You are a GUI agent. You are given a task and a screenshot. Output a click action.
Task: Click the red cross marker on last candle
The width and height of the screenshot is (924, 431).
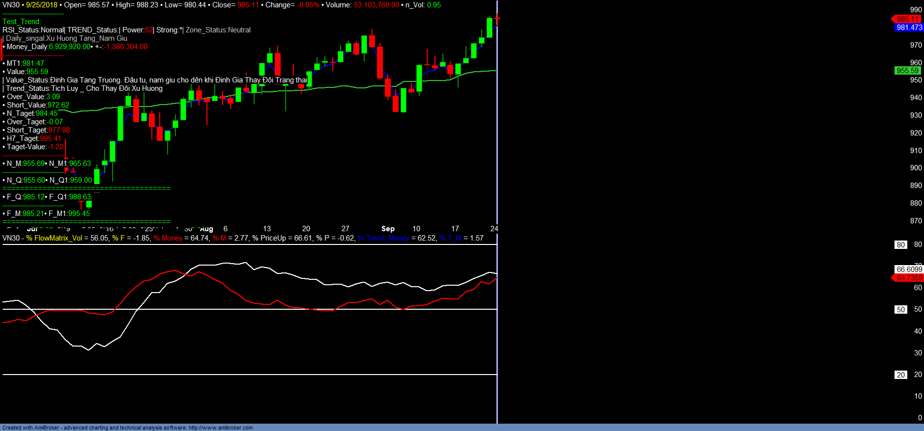497,19
